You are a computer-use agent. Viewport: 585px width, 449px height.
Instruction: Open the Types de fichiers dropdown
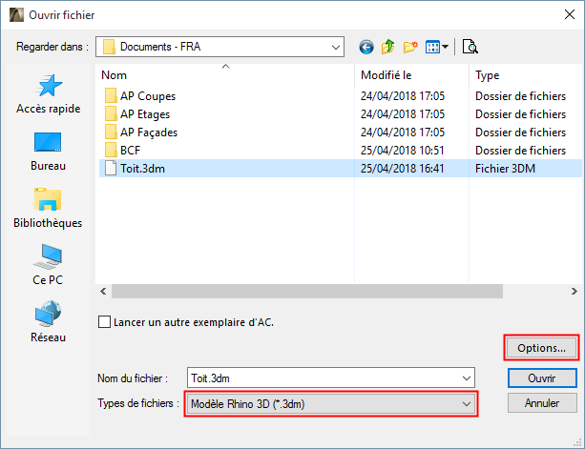click(x=331, y=404)
